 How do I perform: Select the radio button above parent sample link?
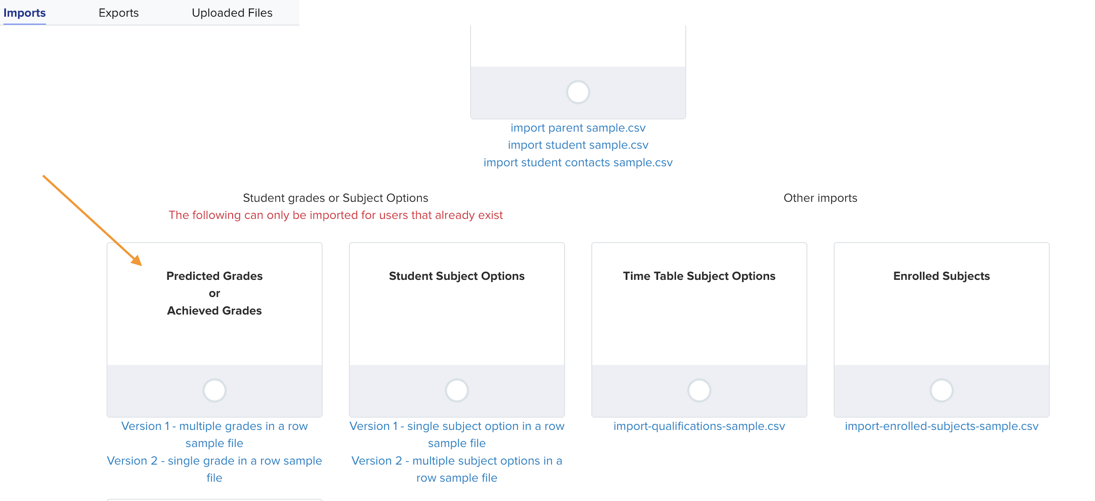(x=578, y=92)
